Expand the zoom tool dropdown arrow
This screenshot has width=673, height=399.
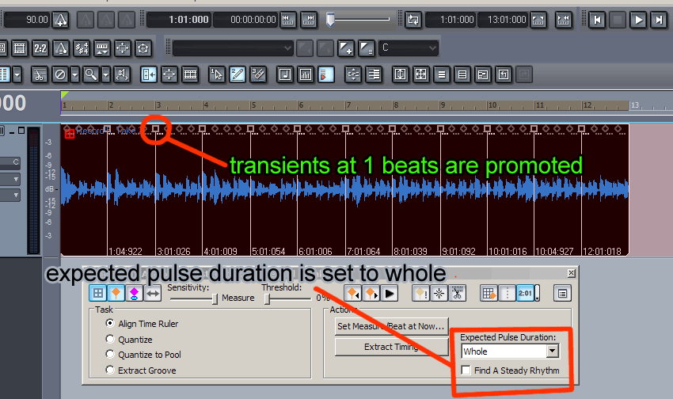(105, 74)
